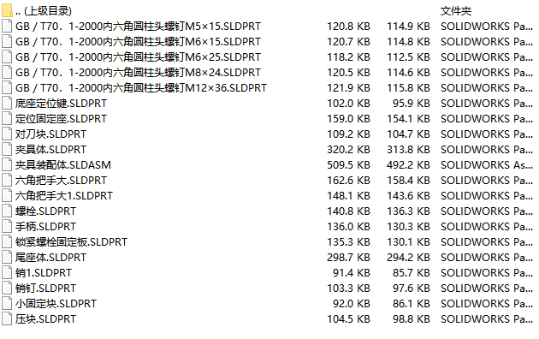539x339 pixels.
Task: Click the 上级目录 parent directory label
Action: click(44, 11)
